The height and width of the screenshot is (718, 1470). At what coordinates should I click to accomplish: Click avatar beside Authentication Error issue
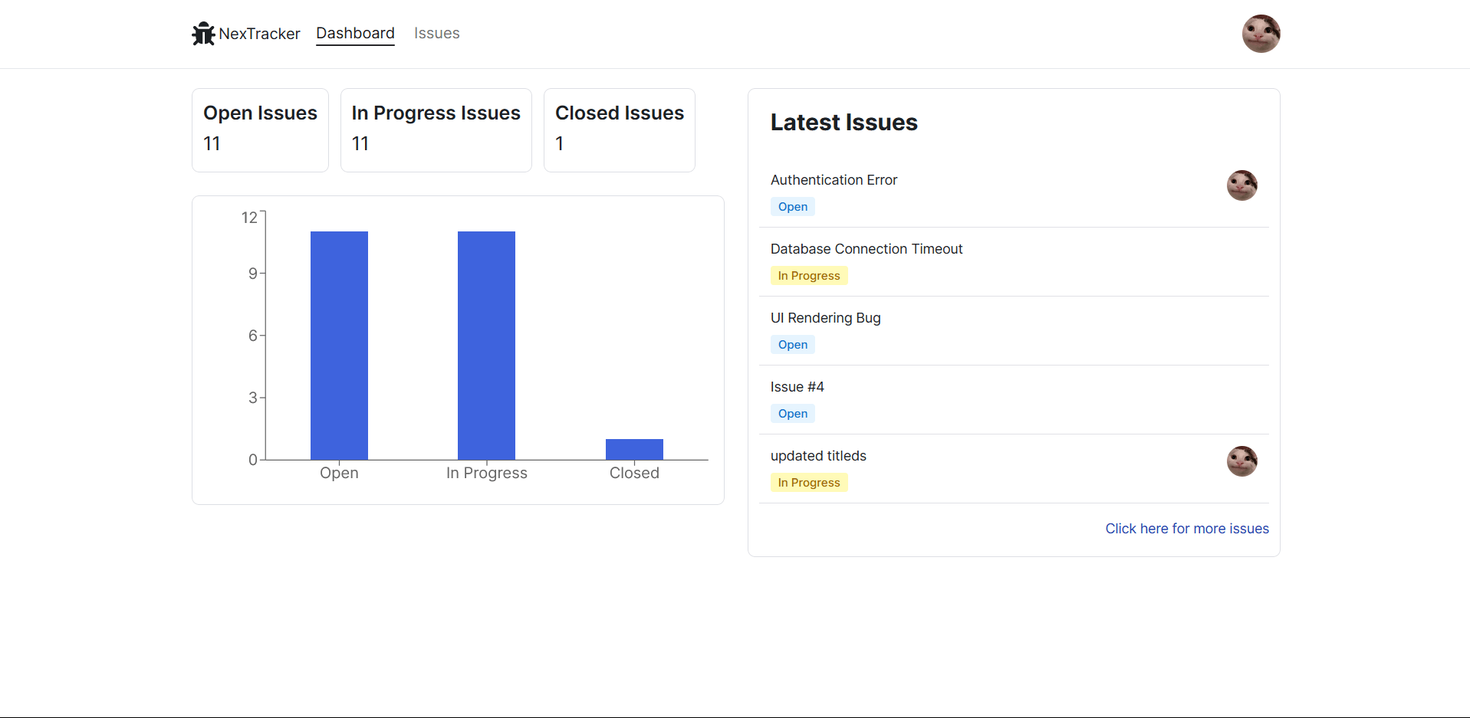(x=1241, y=185)
